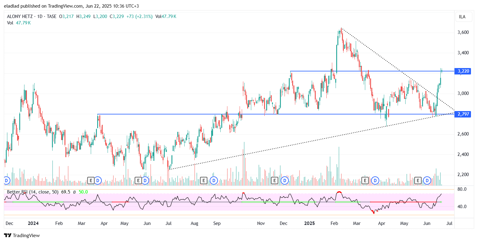478x242 pixels.
Task: Click the +73 (+2.31%) change value
Action: pos(139,16)
